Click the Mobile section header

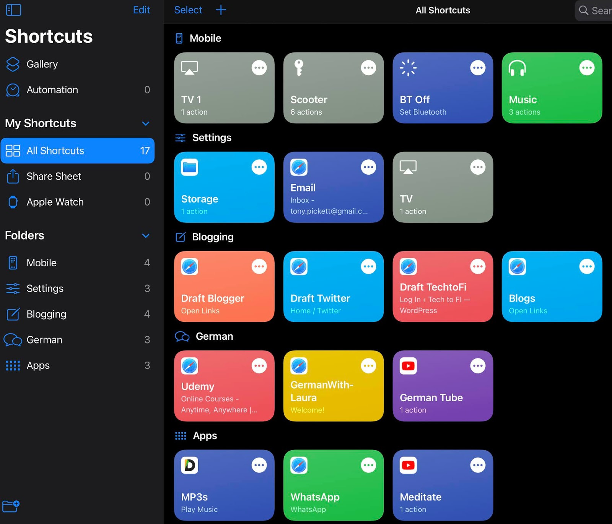(x=198, y=38)
